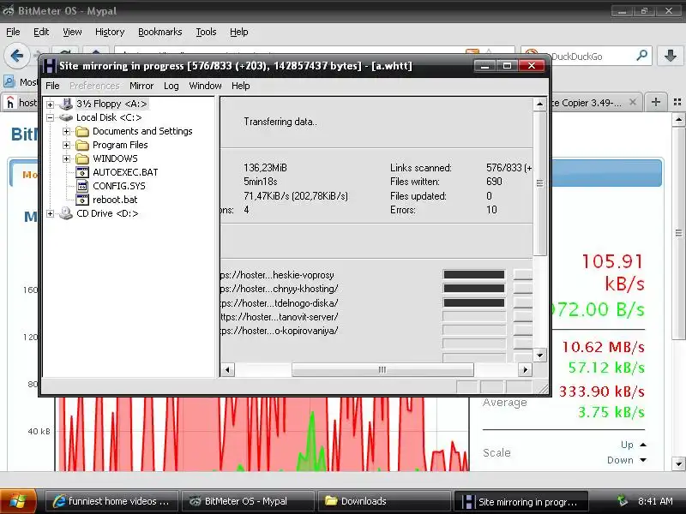
Task: Click the search magnifier icon in DuckDuckGo box
Action: pyautogui.click(x=641, y=56)
